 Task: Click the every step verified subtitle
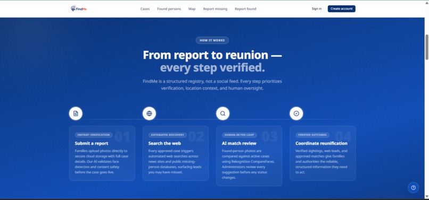click(x=212, y=68)
